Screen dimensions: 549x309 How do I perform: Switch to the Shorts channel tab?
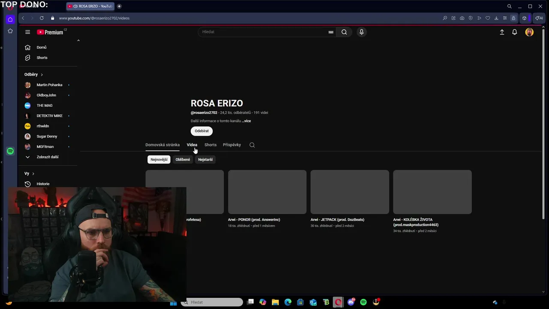pos(210,145)
